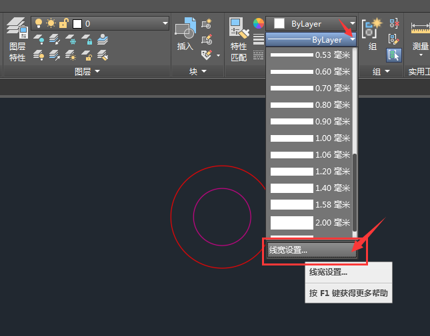Open the layer list dropdown showing 0
Viewport: 430px width, 336px height.
165,23
